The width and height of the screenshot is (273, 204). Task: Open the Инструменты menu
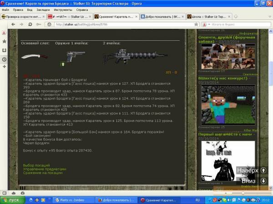click(62, 9)
